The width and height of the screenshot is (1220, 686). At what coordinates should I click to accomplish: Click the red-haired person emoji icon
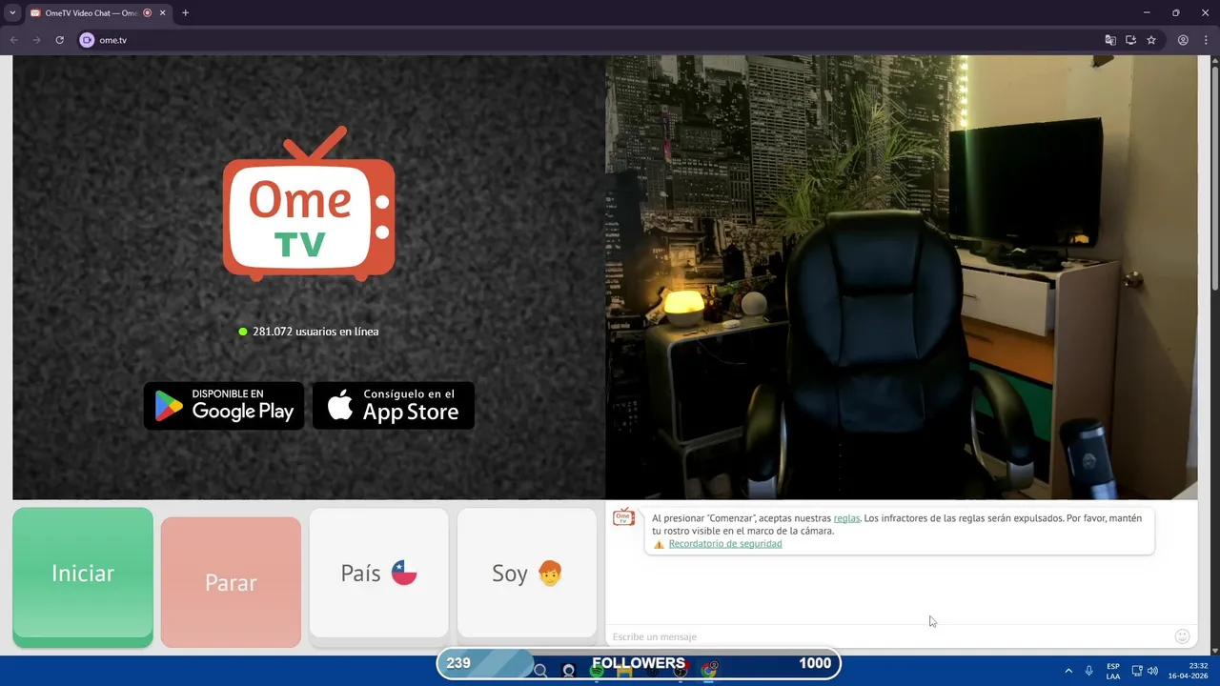pyautogui.click(x=550, y=573)
